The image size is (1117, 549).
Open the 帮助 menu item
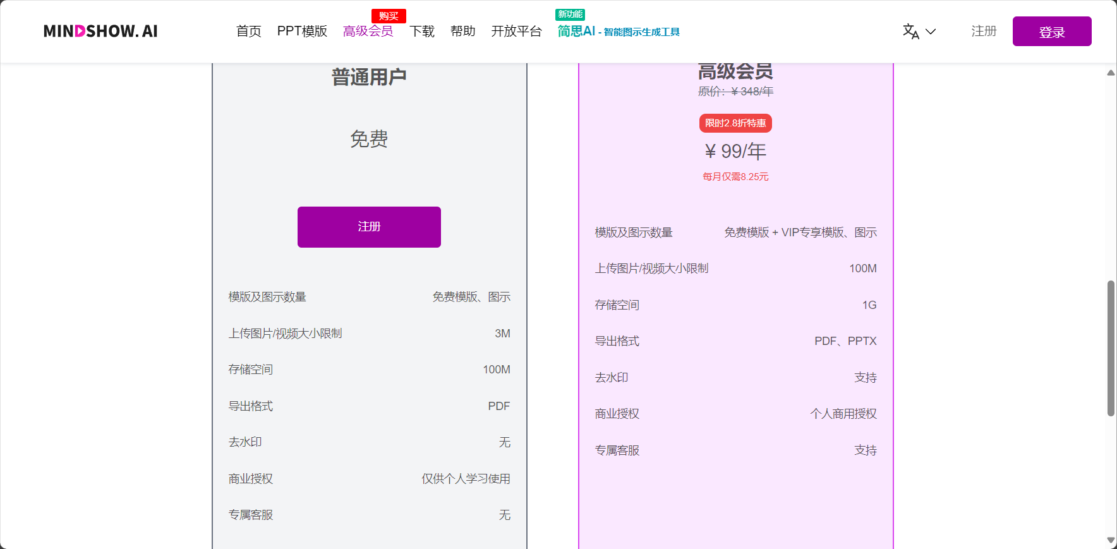click(463, 31)
